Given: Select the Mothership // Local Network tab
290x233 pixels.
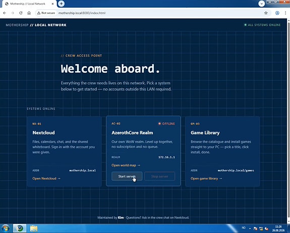Looking at the screenshot, I should [28, 4].
